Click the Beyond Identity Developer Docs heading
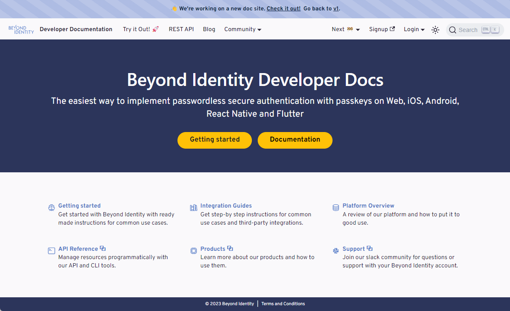This screenshot has height=311, width=510. [255, 80]
